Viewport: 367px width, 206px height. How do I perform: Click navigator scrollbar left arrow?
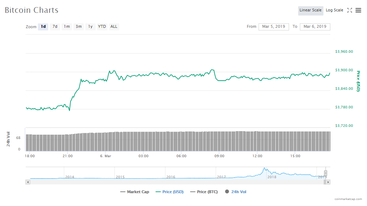click(x=28, y=182)
